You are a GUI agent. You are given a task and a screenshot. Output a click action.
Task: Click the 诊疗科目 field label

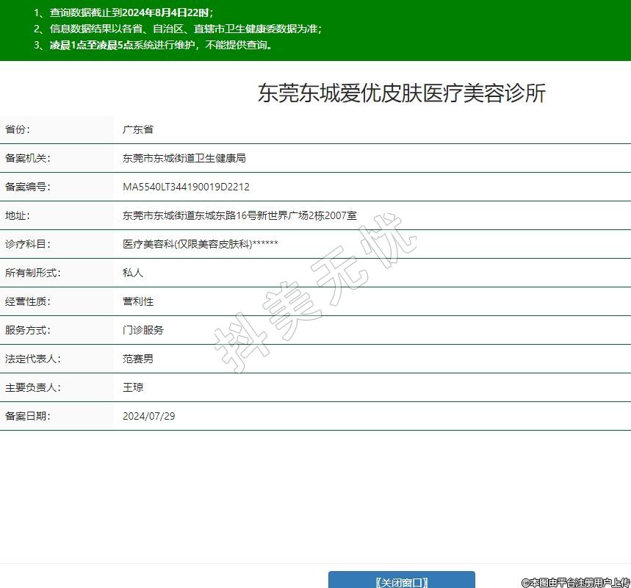pos(28,244)
